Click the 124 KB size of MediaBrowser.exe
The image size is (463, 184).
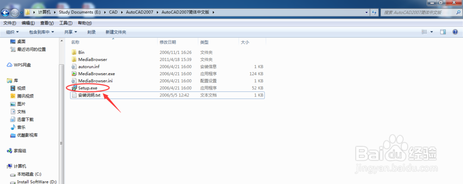coord(256,74)
